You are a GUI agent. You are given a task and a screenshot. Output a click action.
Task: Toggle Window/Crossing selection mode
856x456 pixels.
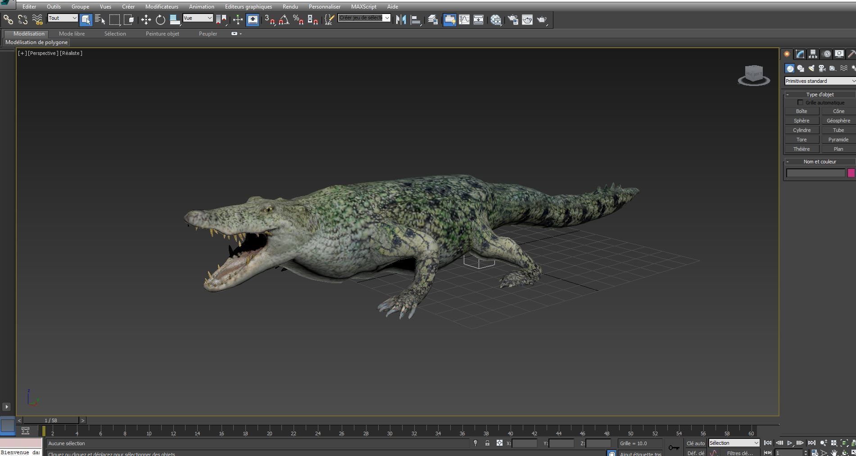[x=129, y=19]
